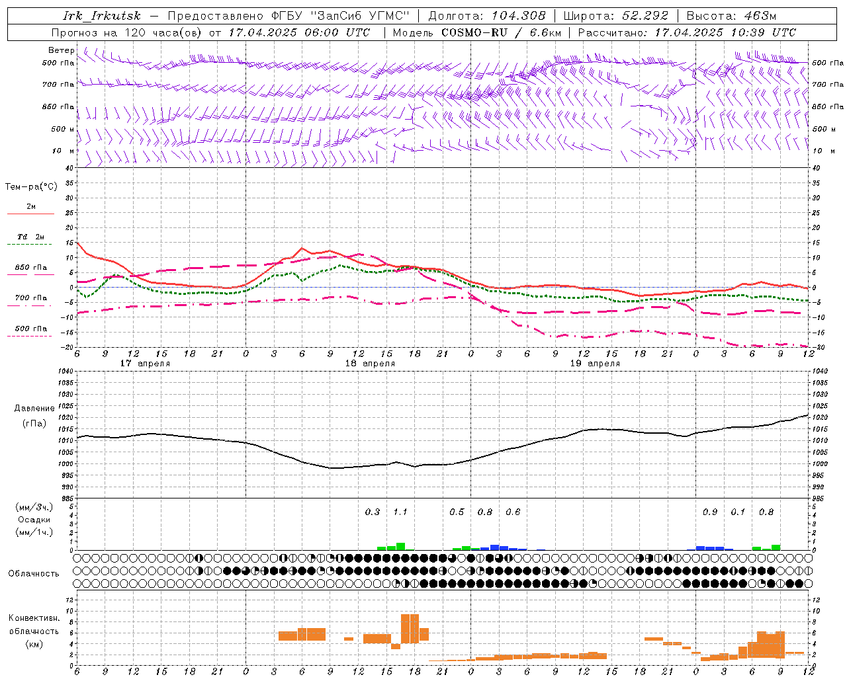Click the 17 апреля date label
This screenshot has height=677, width=847.
tap(145, 364)
